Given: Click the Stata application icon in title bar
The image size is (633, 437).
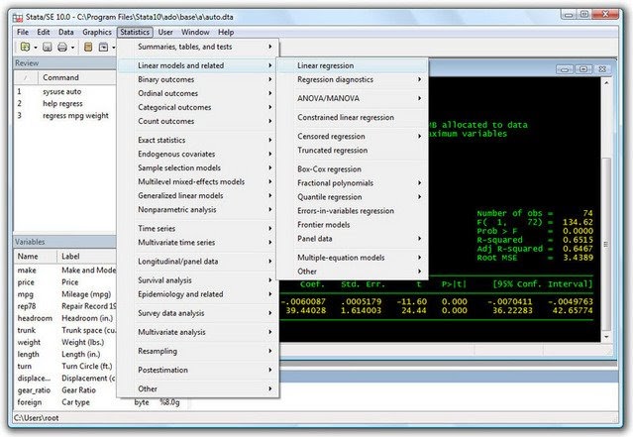Looking at the screenshot, I should click(x=18, y=18).
